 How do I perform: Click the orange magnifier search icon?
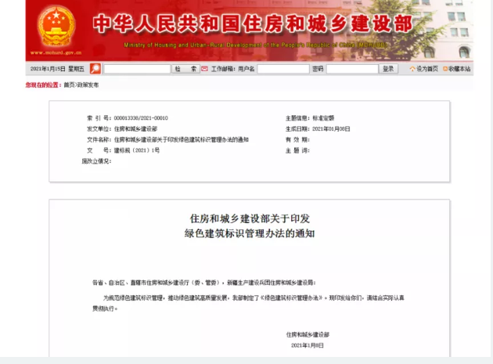(x=95, y=69)
